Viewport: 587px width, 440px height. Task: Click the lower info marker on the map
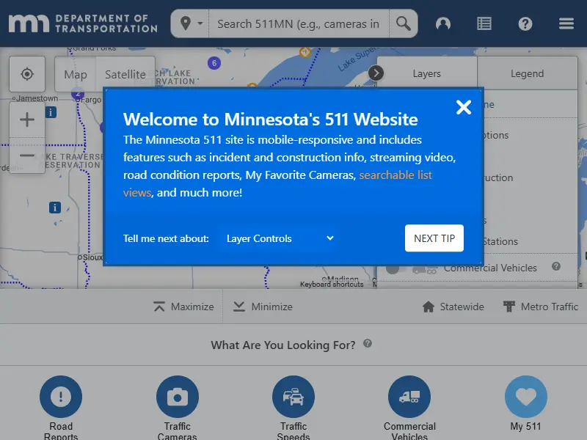(x=54, y=208)
